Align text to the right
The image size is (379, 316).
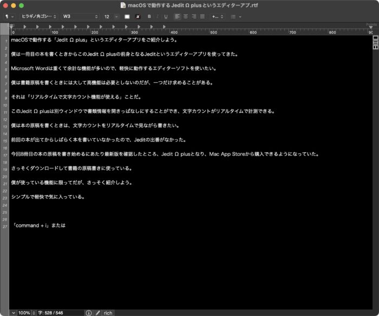point(194,16)
